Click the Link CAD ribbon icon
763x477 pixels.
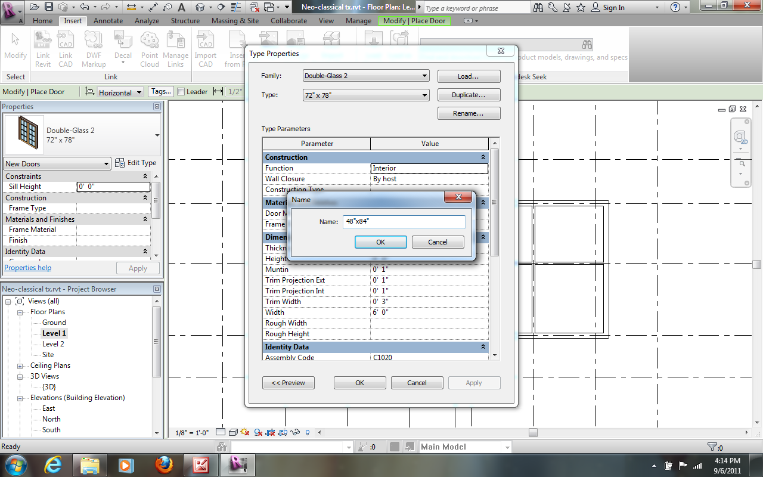tap(66, 49)
